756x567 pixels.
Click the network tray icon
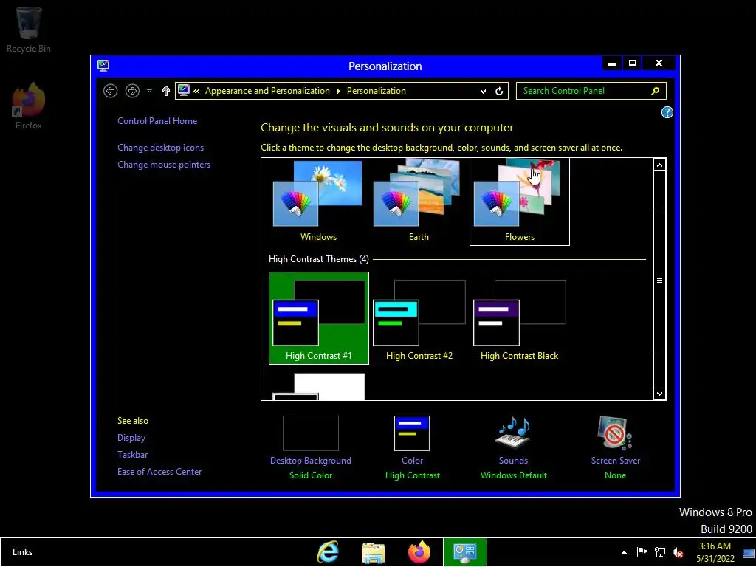pos(659,552)
